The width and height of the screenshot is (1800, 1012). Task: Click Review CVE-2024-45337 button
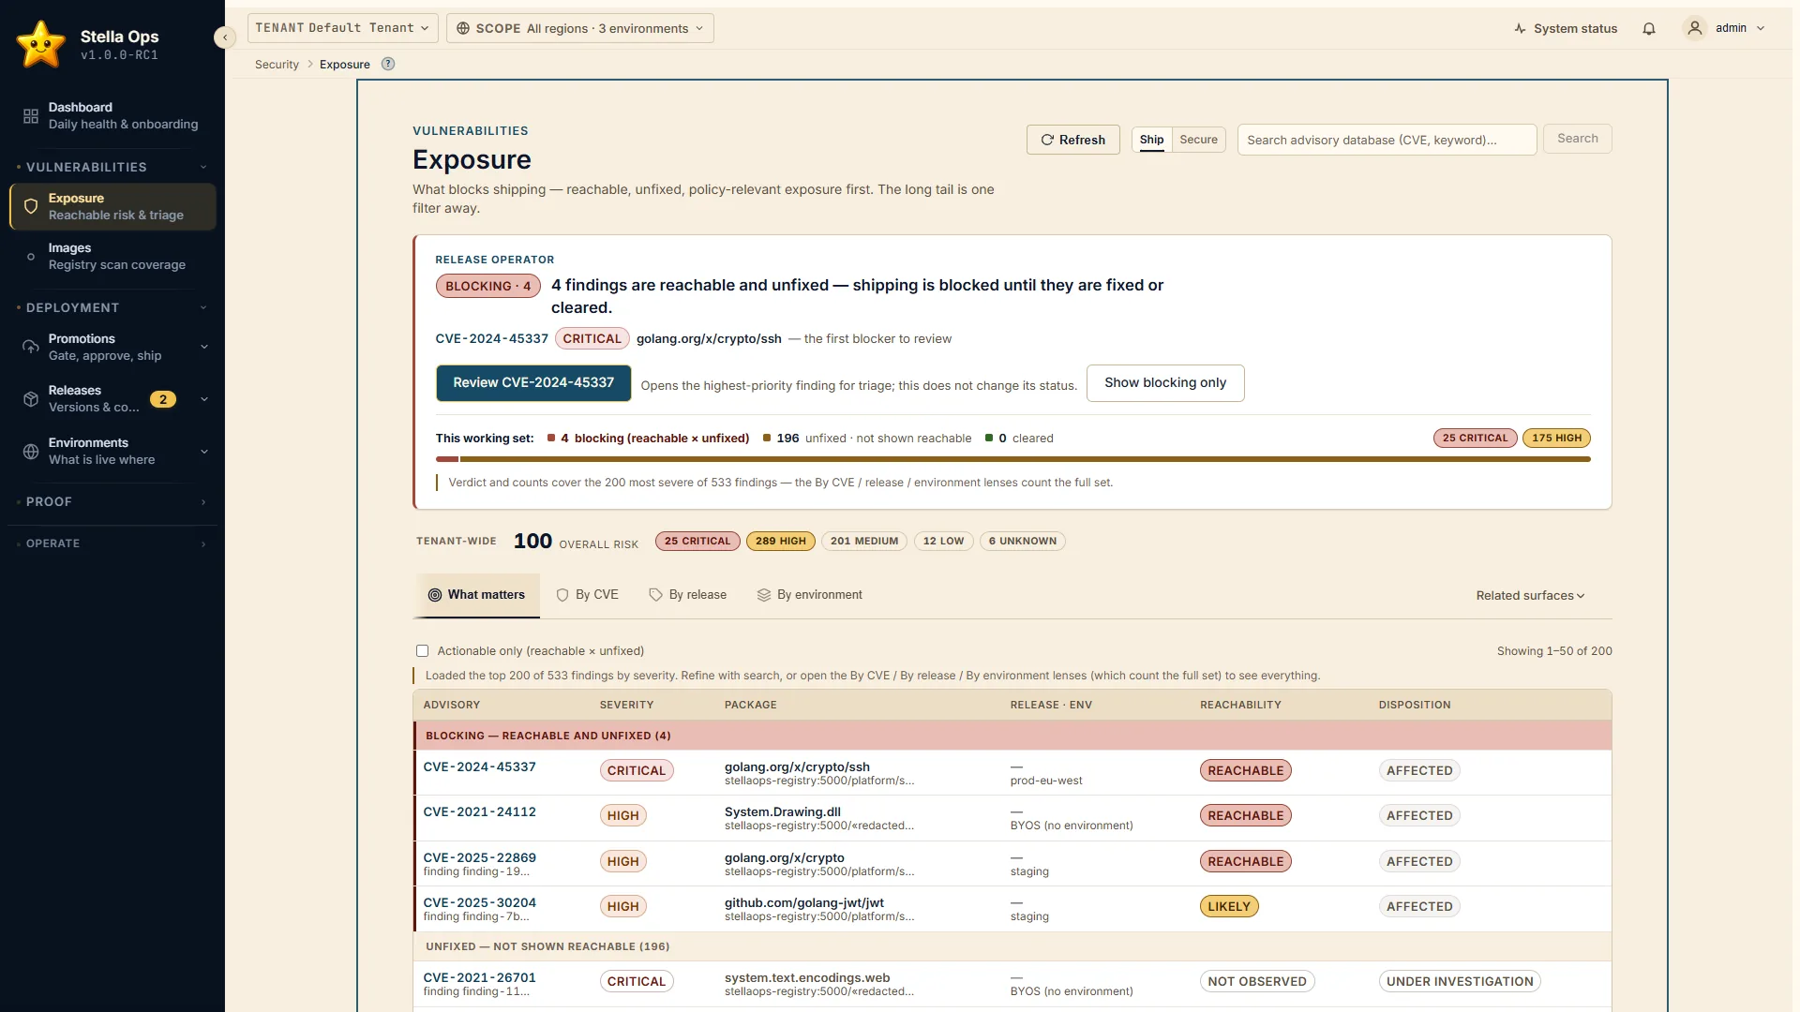[533, 383]
